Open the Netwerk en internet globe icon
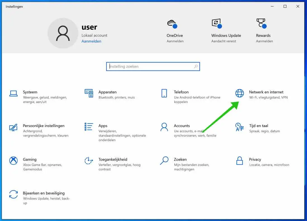 click(x=239, y=93)
